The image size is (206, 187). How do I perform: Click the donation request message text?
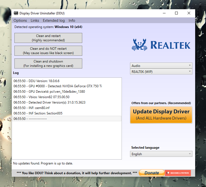click(x=77, y=173)
